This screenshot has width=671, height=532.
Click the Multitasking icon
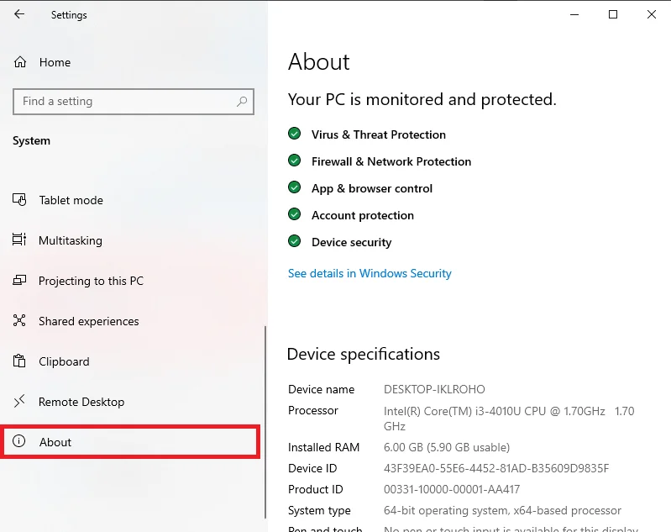19,240
